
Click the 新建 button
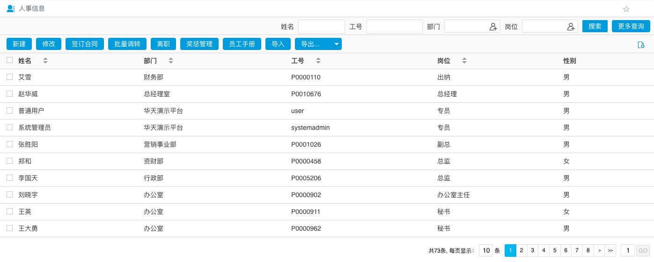click(x=19, y=44)
